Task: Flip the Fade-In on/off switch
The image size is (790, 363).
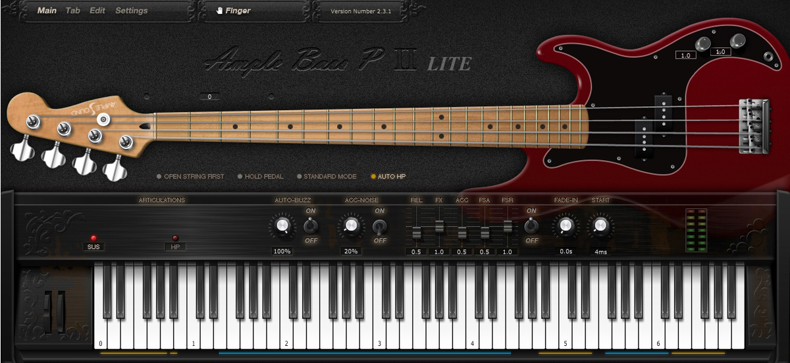Action: [531, 226]
